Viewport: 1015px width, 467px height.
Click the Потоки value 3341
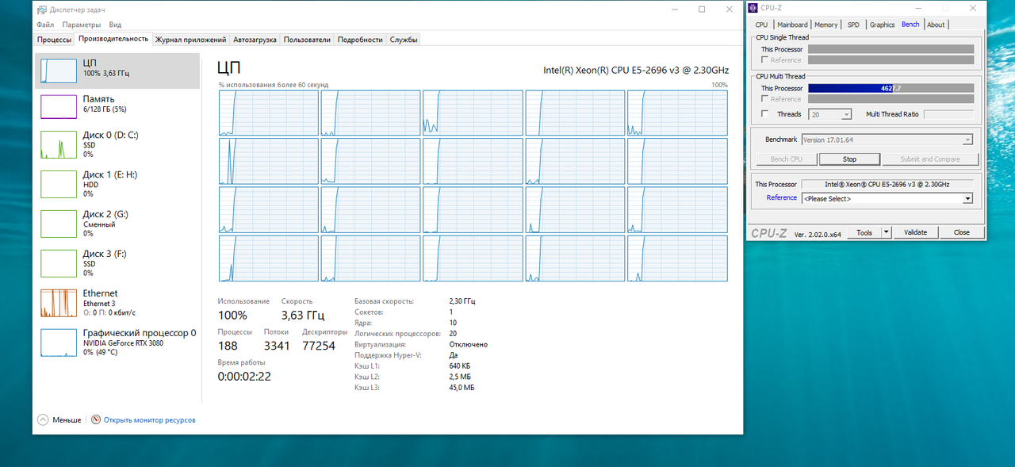click(x=277, y=346)
